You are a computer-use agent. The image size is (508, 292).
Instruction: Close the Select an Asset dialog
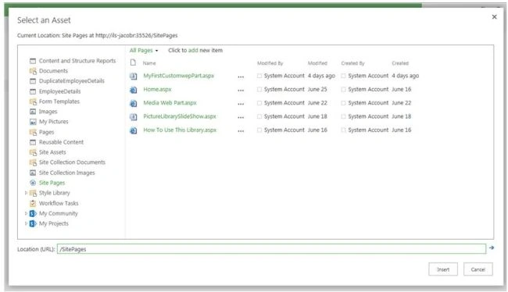click(495, 17)
